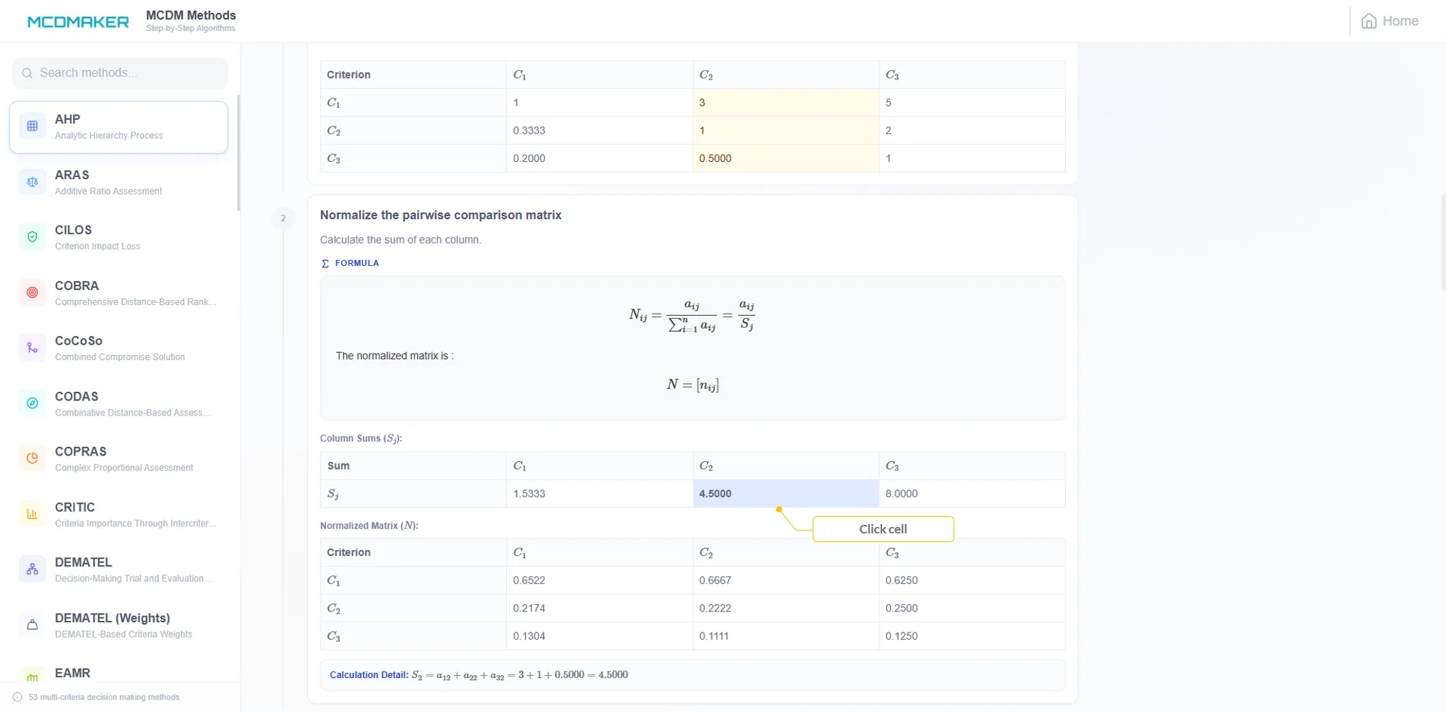
Task: Open the Home link
Action: click(x=1390, y=21)
